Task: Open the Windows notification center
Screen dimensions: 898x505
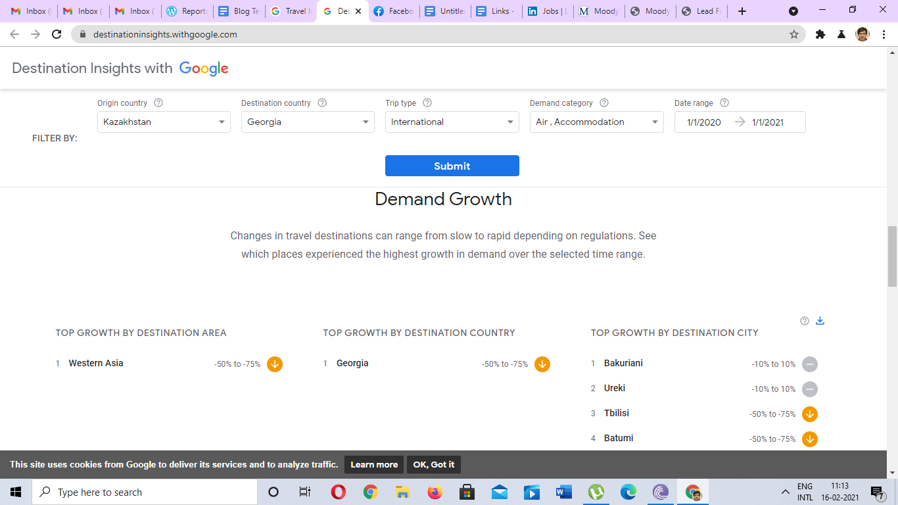Action: point(877,492)
